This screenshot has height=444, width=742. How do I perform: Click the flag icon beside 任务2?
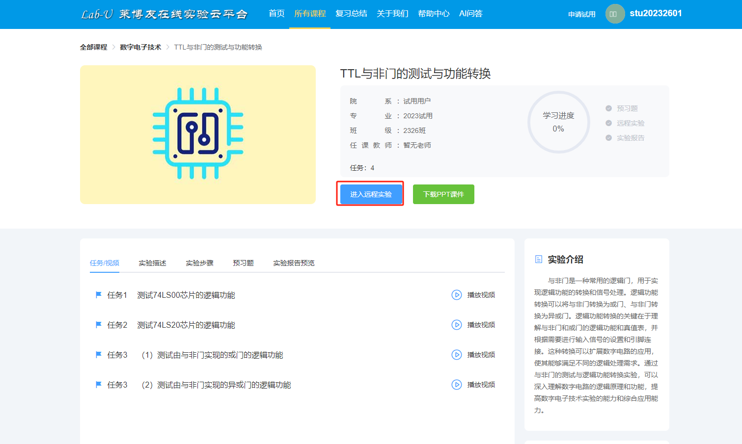click(98, 325)
